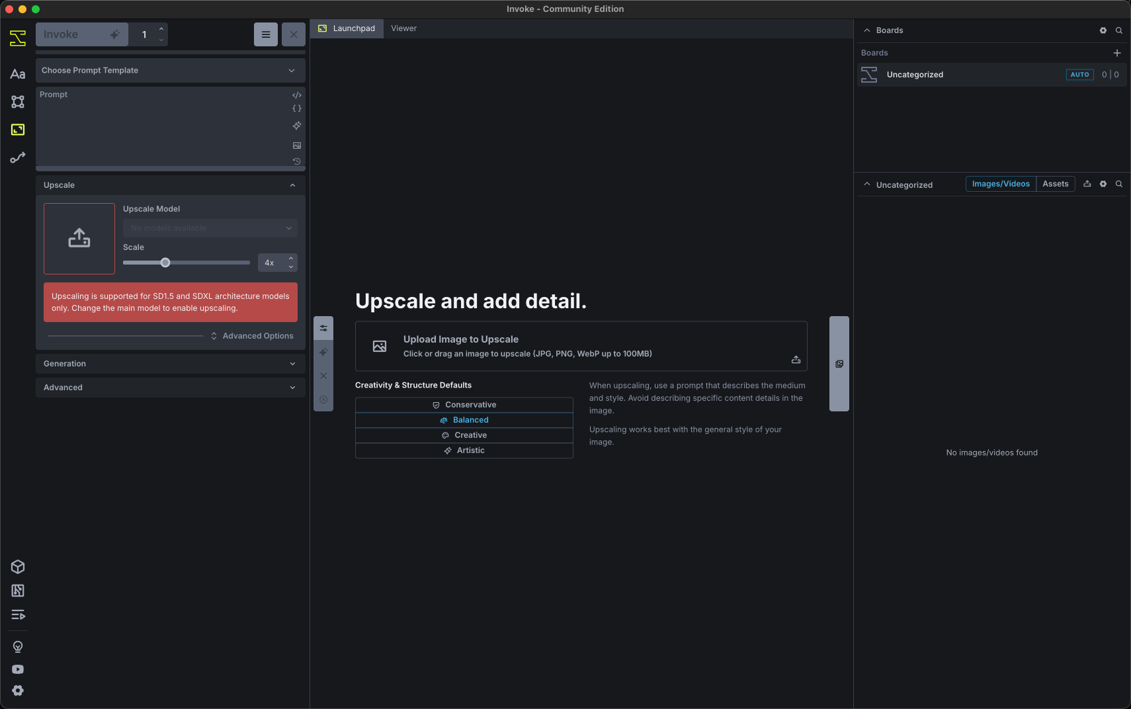Select the Creative preset
The width and height of the screenshot is (1131, 709).
[464, 435]
